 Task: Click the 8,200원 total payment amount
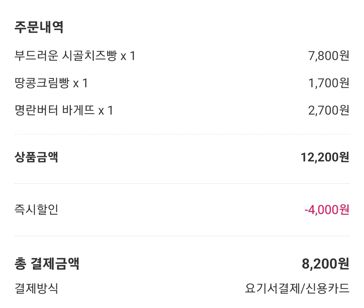tap(325, 264)
